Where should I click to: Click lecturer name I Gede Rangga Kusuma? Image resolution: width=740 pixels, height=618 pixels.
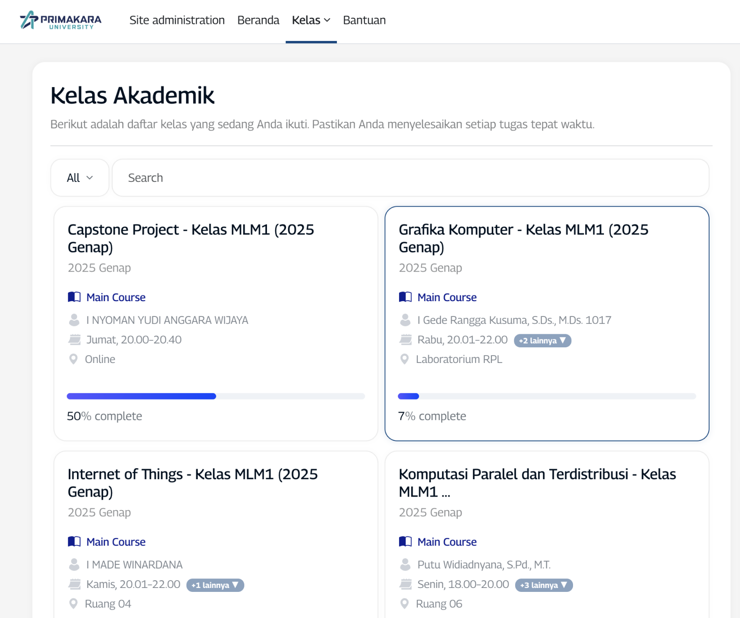[514, 320]
